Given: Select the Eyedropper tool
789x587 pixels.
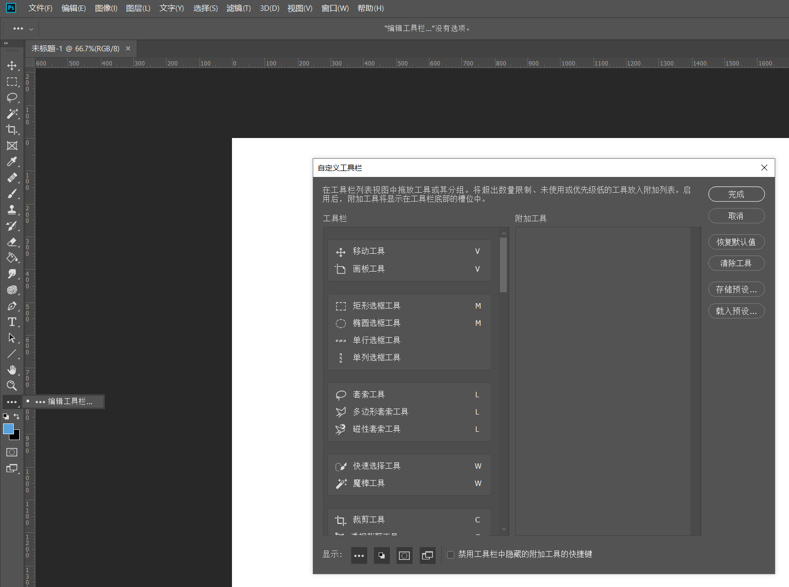Looking at the screenshot, I should pos(12,162).
